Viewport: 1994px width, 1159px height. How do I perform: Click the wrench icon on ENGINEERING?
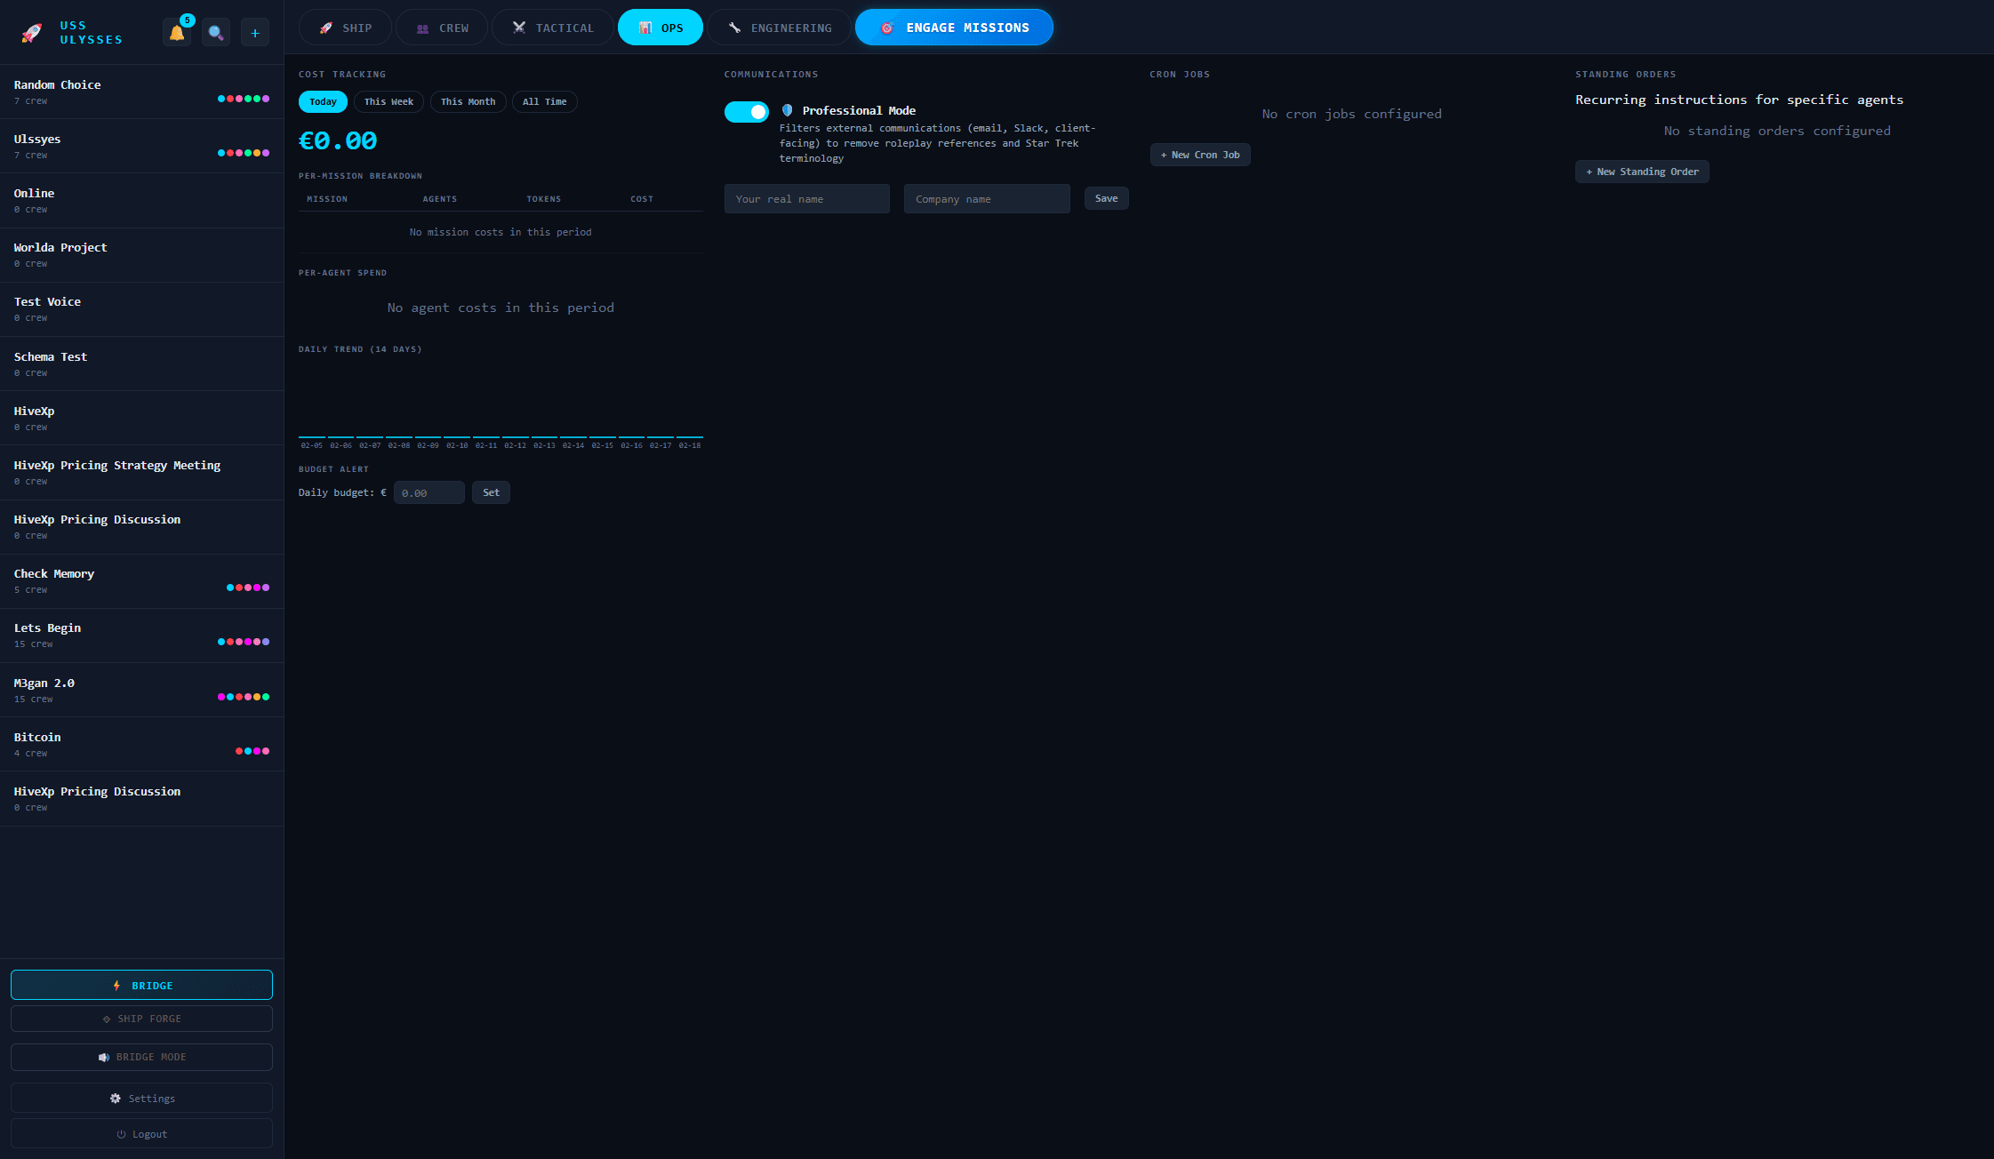[x=733, y=27]
